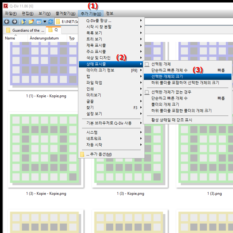The width and height of the screenshot is (233, 233).
Task: Click the folder icon in address bar
Action: [x=58, y=22]
